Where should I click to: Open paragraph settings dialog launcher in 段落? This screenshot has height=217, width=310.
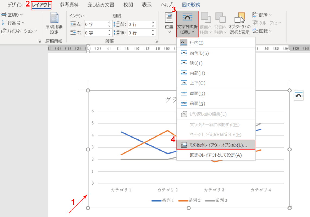point(156,41)
